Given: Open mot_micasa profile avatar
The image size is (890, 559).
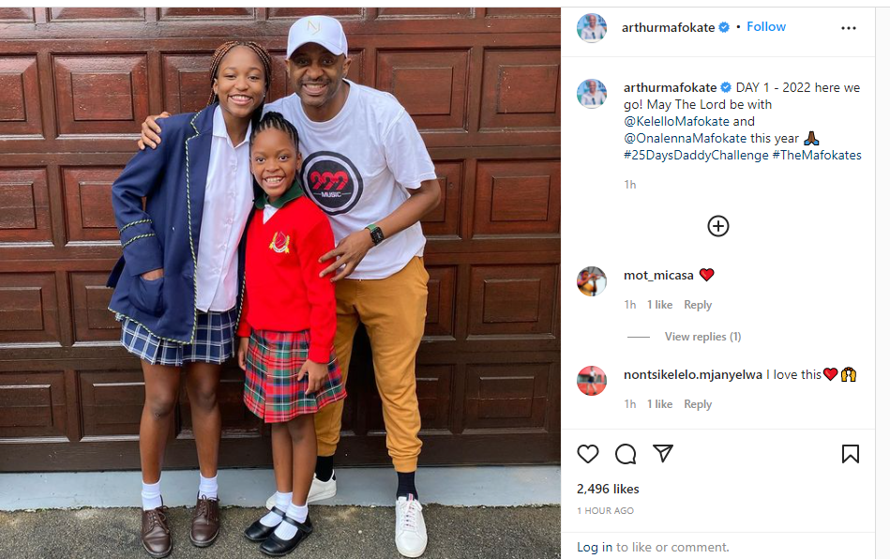Looking at the screenshot, I should click(x=592, y=281).
